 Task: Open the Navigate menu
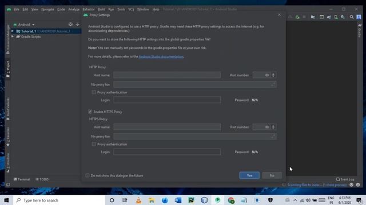tap(47, 9)
